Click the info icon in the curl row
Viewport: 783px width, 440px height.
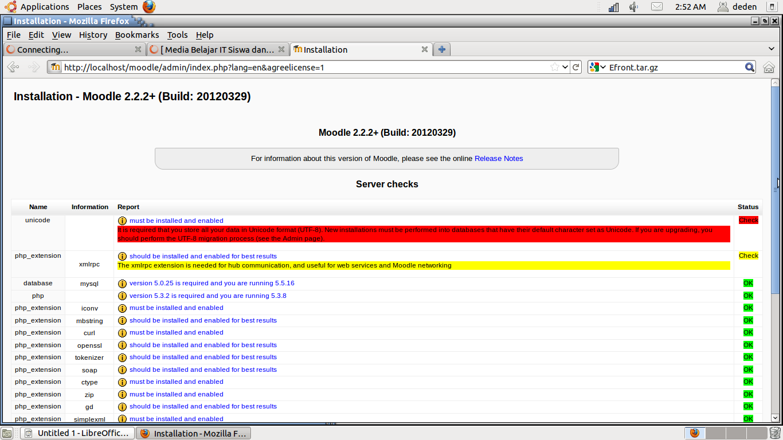pyautogui.click(x=122, y=332)
